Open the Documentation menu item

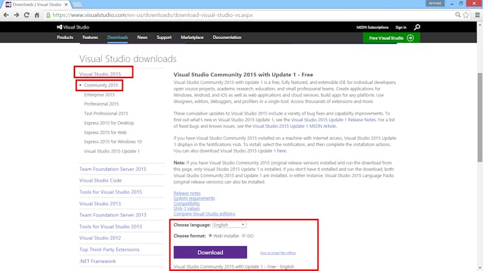[x=227, y=37]
